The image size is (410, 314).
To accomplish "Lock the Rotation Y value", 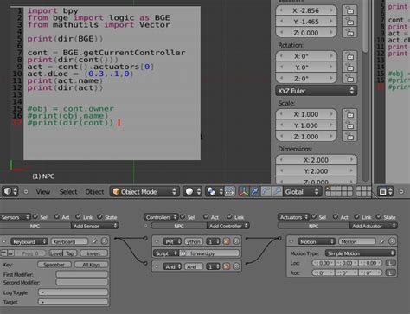I will point(349,67).
